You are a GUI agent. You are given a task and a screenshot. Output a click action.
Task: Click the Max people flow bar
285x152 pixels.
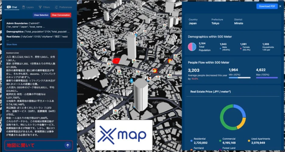coord(267,78)
